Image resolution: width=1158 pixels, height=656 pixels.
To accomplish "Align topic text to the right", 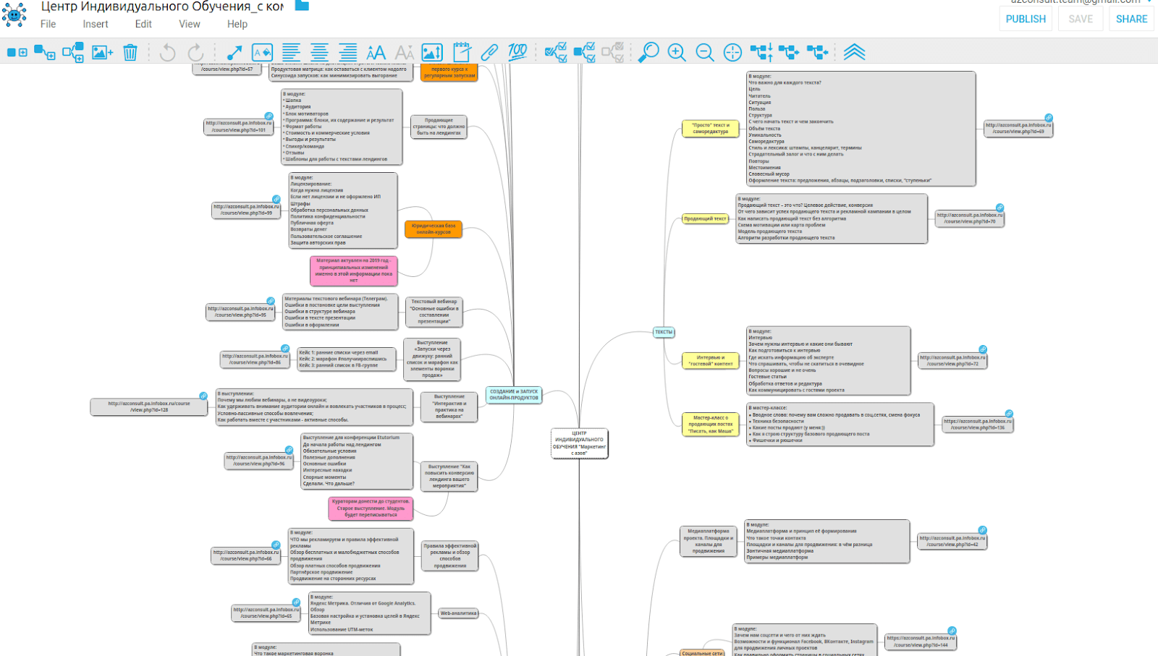I will 348,53.
